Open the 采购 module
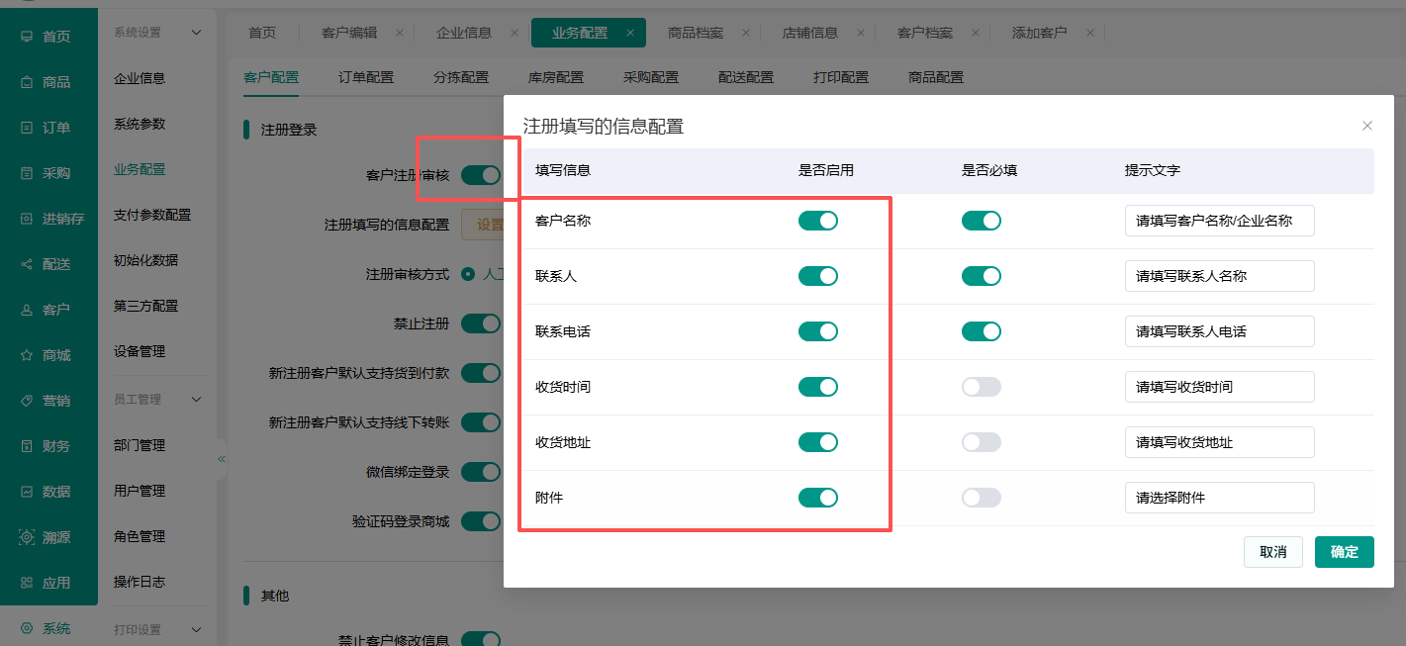This screenshot has height=646, width=1406. pyautogui.click(x=48, y=173)
